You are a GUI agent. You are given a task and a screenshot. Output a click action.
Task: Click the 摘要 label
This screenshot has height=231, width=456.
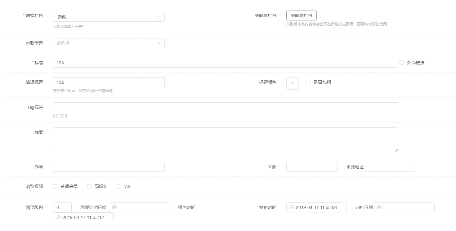tap(39, 132)
